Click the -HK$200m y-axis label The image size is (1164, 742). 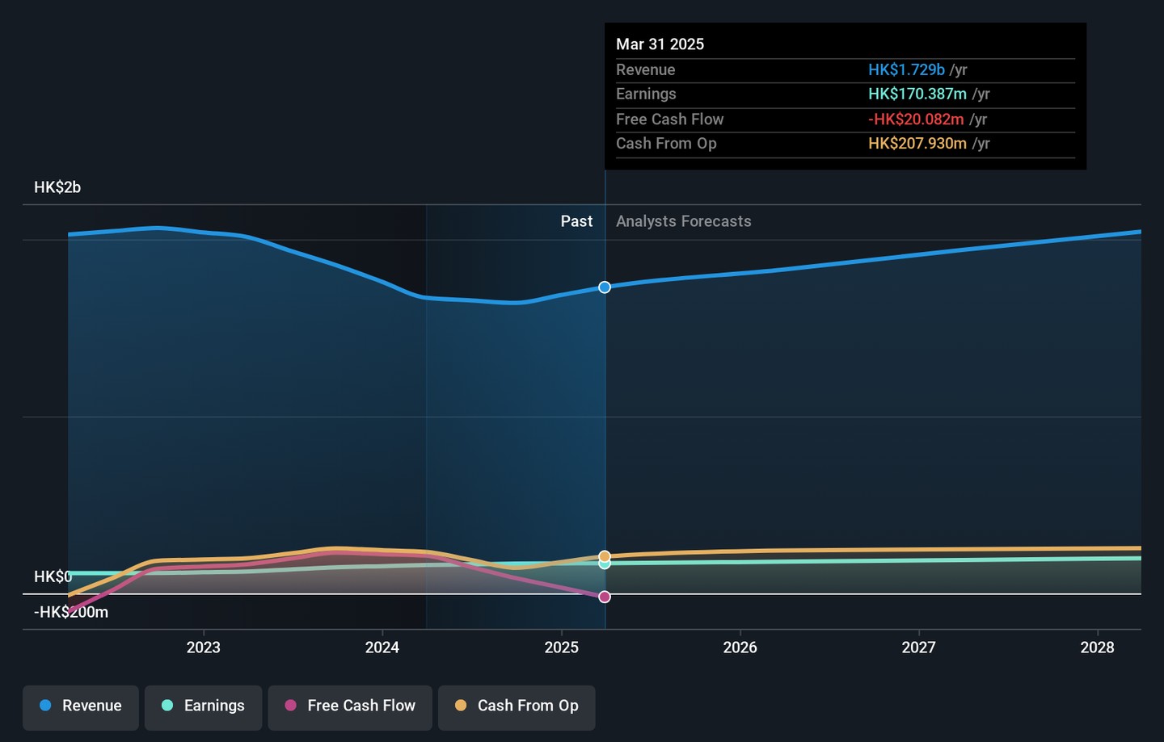(x=71, y=612)
